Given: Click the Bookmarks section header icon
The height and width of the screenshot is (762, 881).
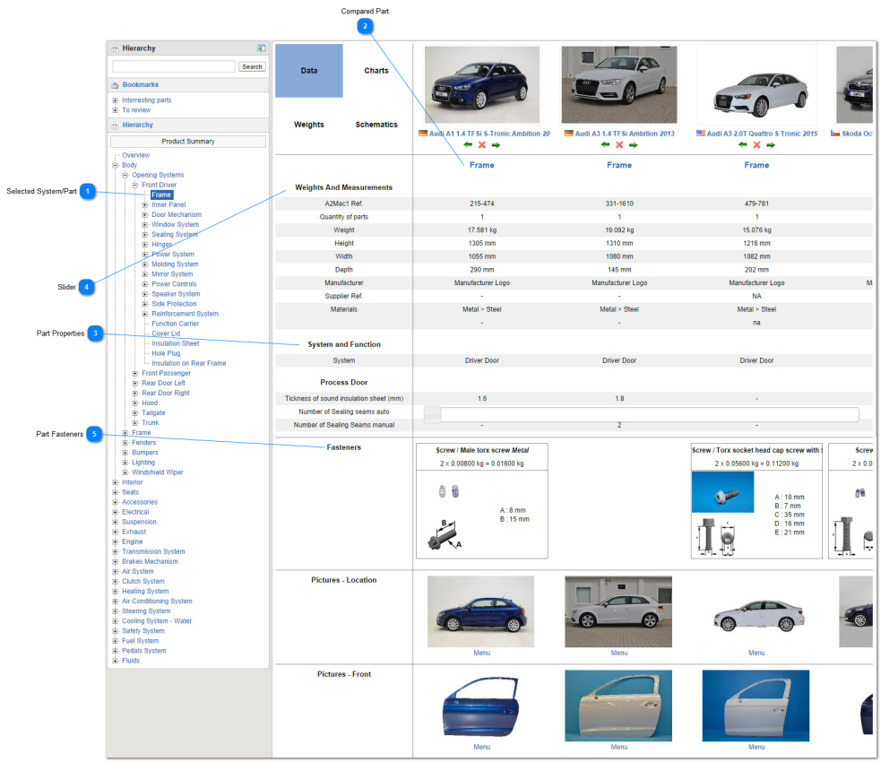Looking at the screenshot, I should pos(116,85).
